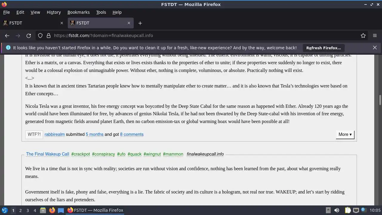Image resolution: width=382 pixels, height=215 pixels.
Task: Filter by the #conspiracy tag
Action: (x=103, y=154)
